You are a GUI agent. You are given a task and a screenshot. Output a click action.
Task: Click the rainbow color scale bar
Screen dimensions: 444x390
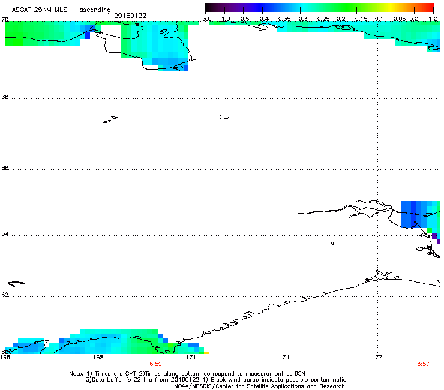(x=320, y=8)
